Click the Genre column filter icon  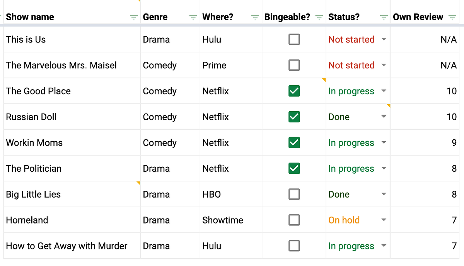click(193, 17)
